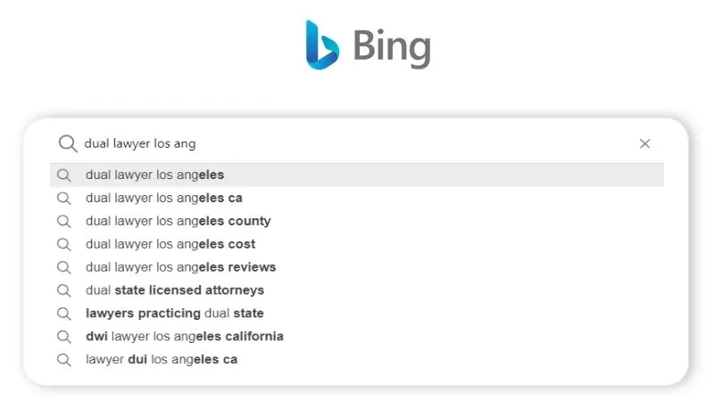
Task: Pick 'lawyers practicing dual state' suggestion
Action: click(x=174, y=314)
